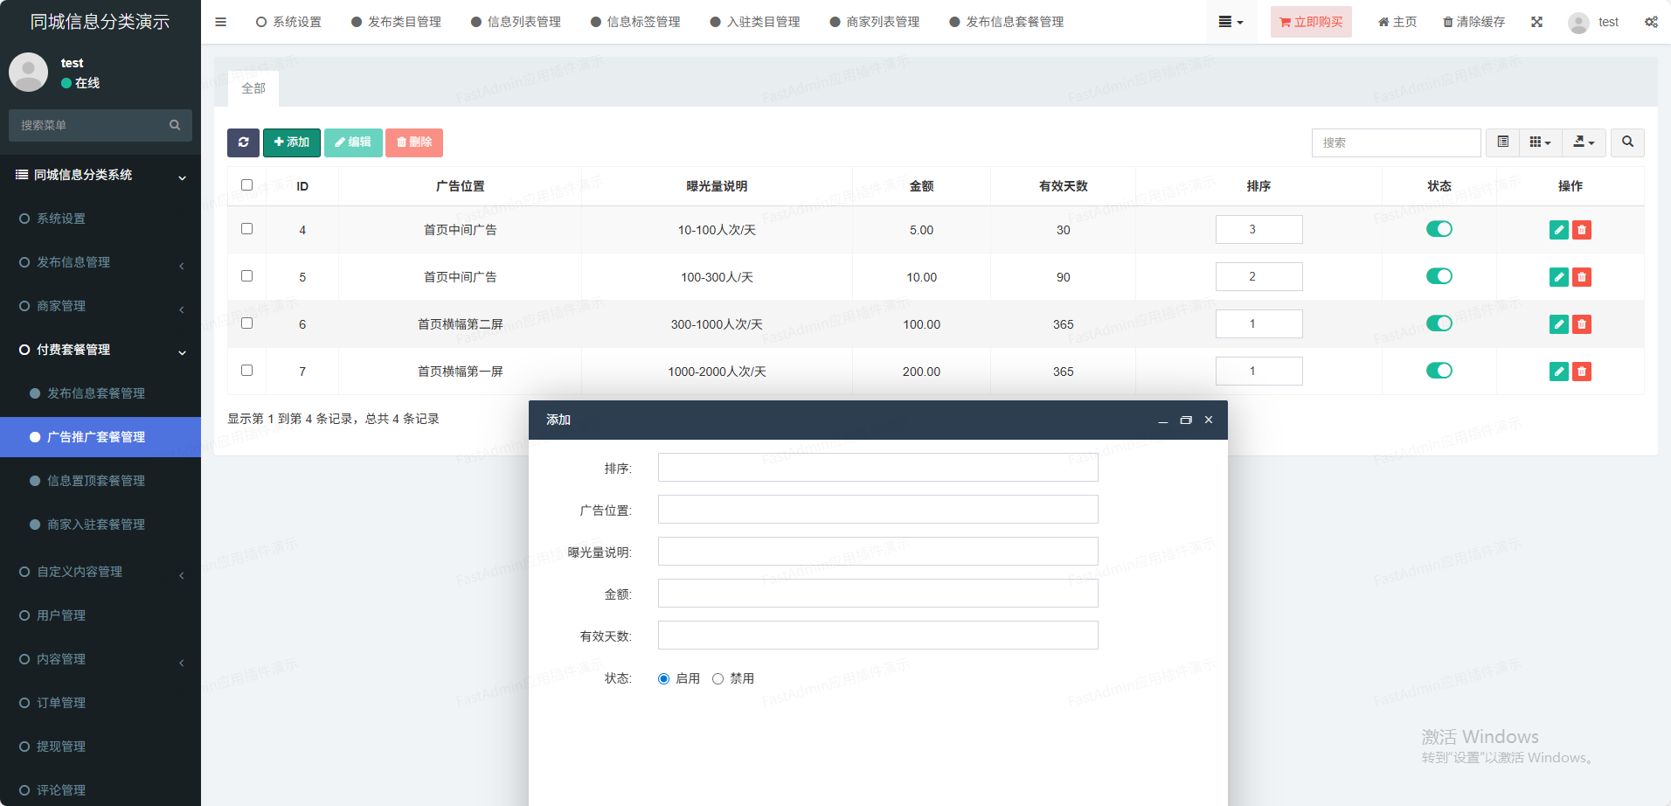Click the fullscreen icon in top bar
1671x806 pixels.
click(x=1536, y=22)
